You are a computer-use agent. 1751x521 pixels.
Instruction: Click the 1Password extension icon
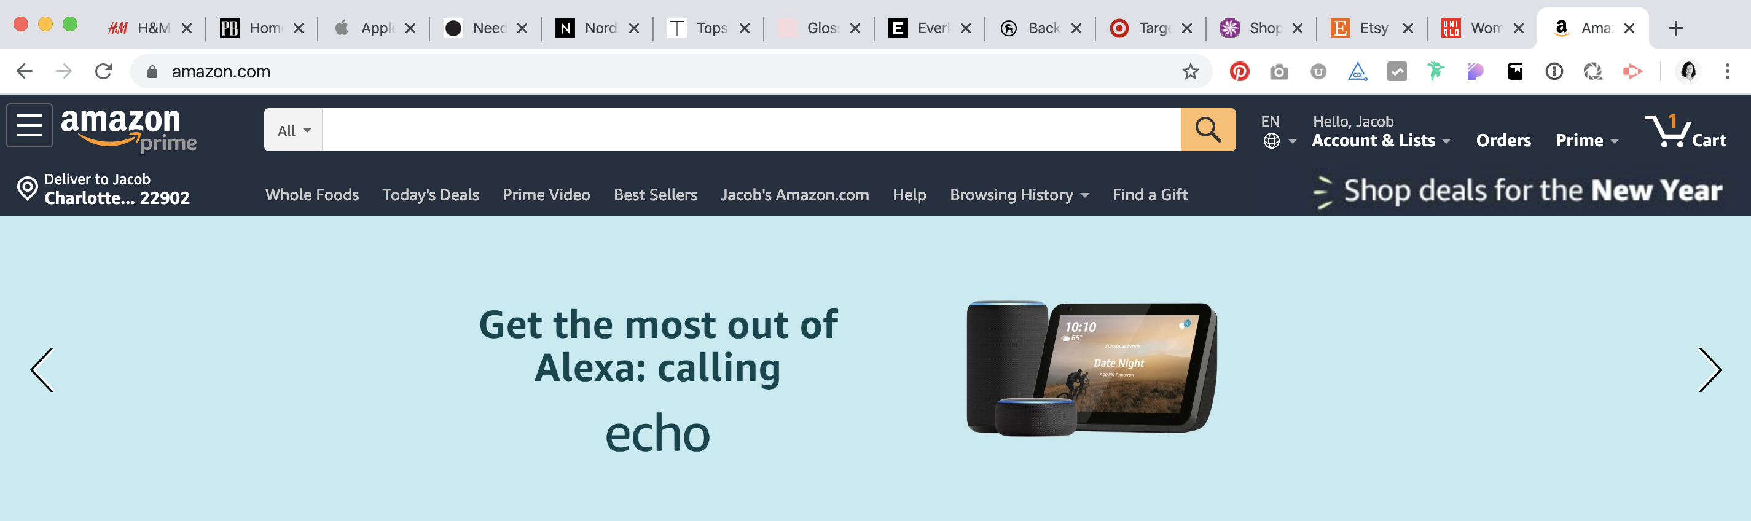point(1554,71)
